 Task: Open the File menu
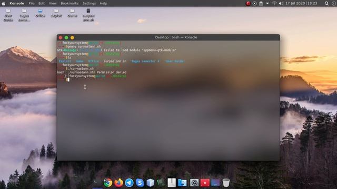point(32,4)
